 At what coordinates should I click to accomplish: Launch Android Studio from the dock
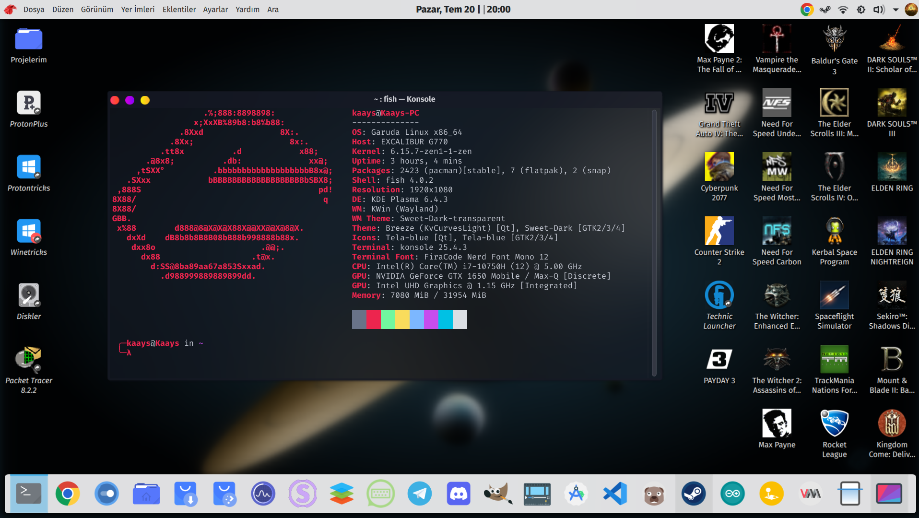point(576,494)
